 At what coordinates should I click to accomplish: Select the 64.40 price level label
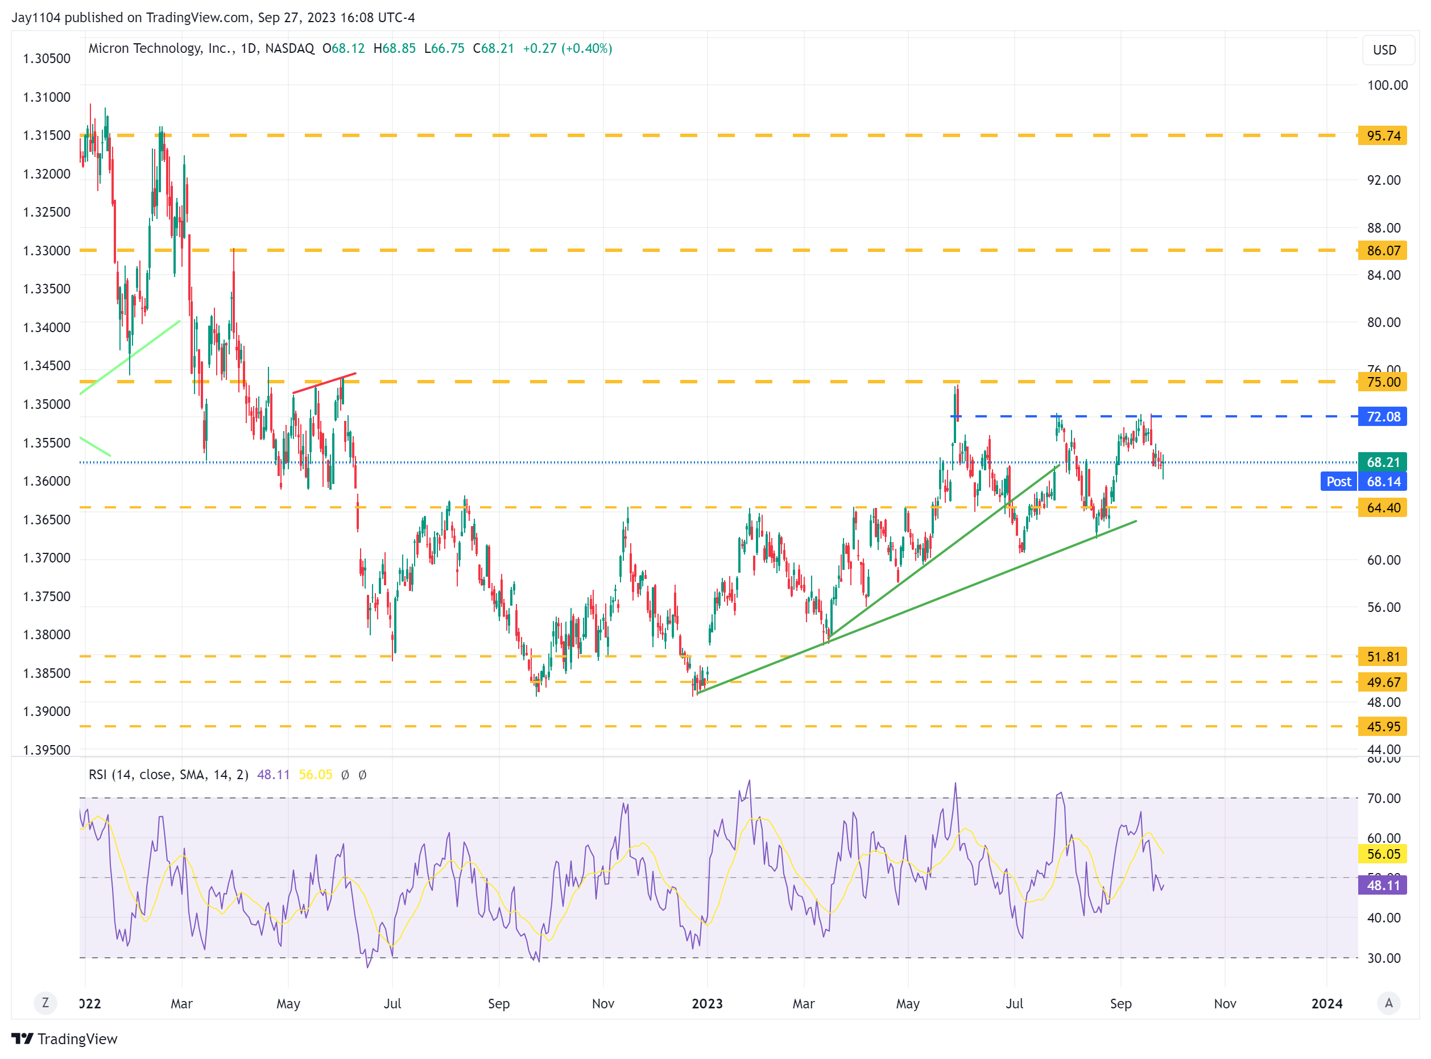pyautogui.click(x=1382, y=508)
